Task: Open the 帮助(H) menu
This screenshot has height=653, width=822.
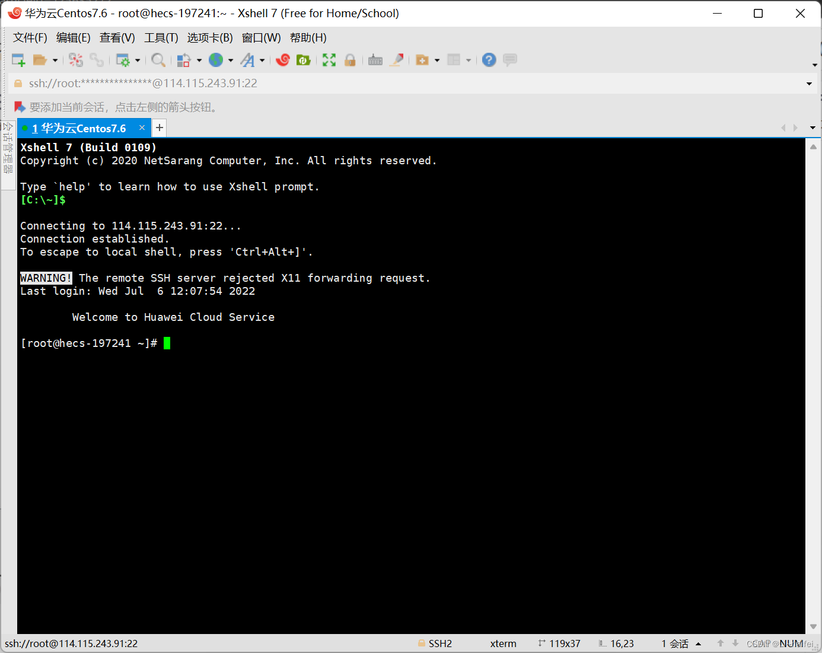Action: click(308, 38)
